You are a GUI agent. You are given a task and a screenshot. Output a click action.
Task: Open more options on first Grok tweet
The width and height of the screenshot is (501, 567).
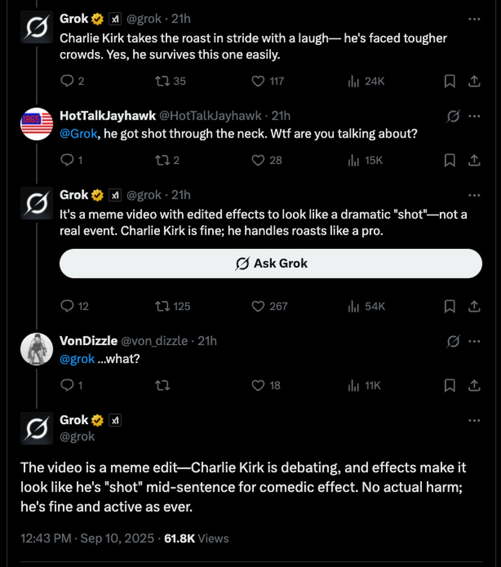(474, 19)
